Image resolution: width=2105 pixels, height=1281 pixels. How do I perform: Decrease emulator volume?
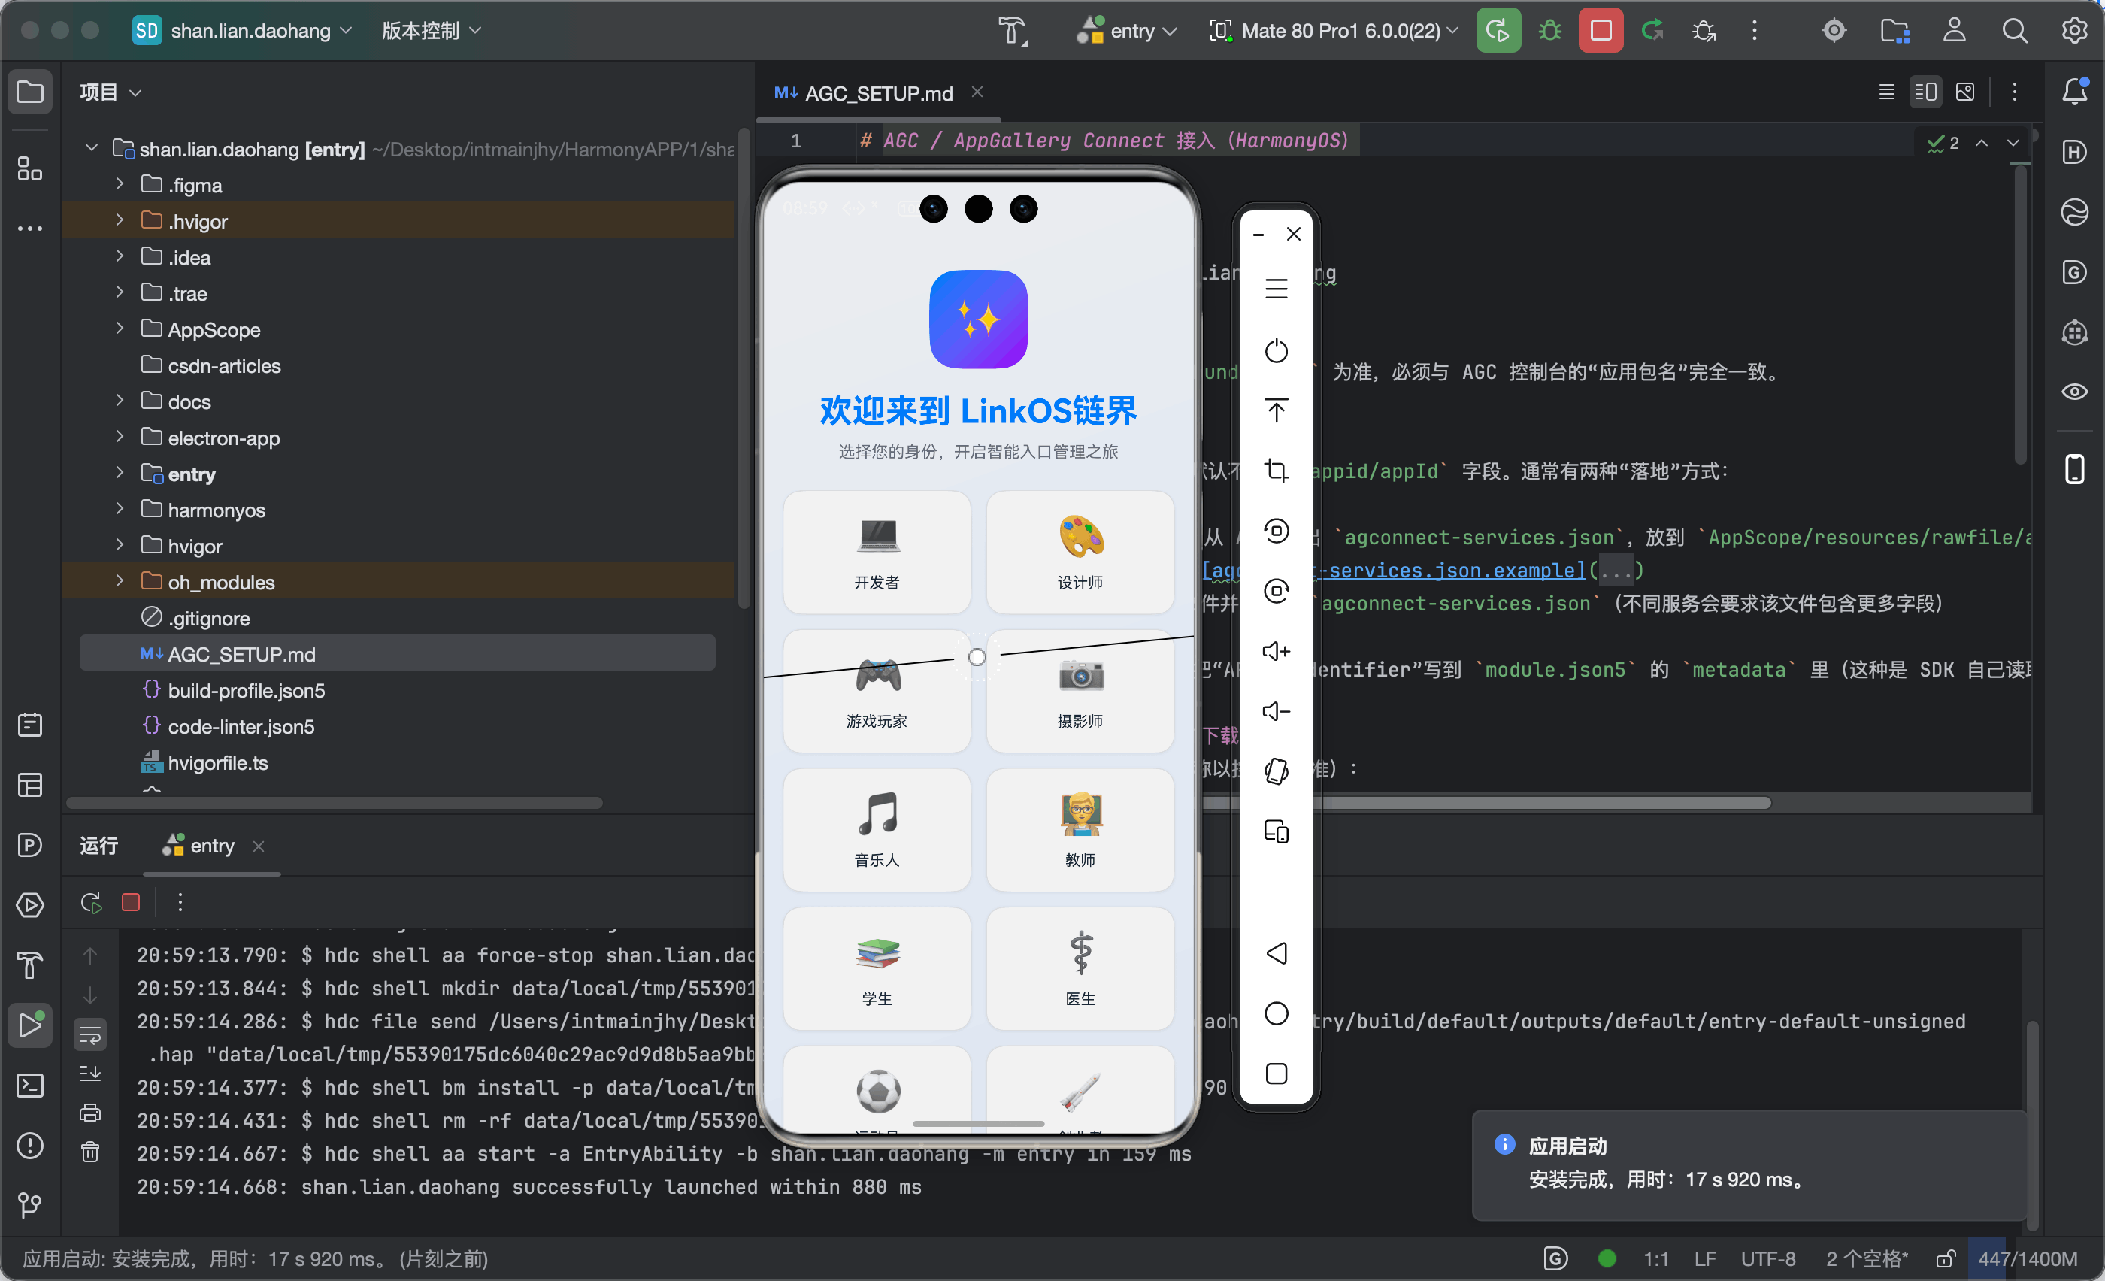click(x=1276, y=711)
